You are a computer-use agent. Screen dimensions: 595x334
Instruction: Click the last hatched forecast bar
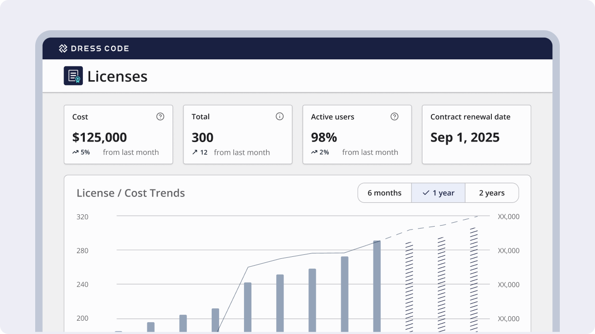pos(474,280)
